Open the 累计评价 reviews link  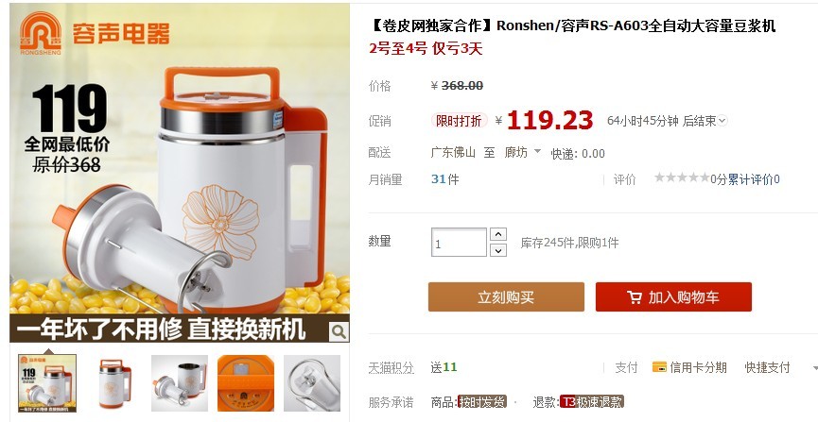tap(754, 179)
